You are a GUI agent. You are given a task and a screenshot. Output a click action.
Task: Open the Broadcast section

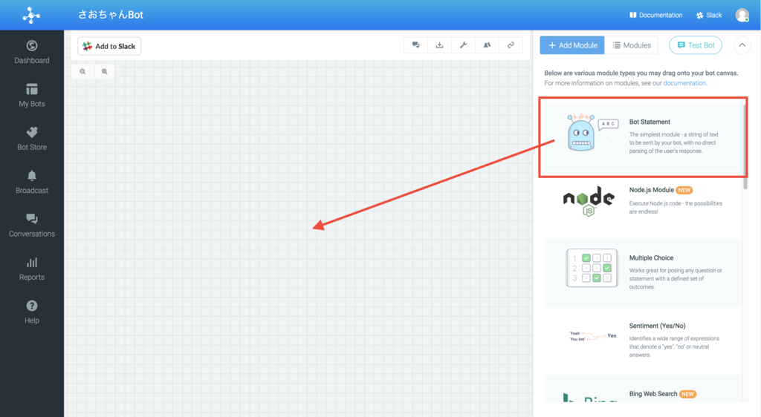point(31,182)
